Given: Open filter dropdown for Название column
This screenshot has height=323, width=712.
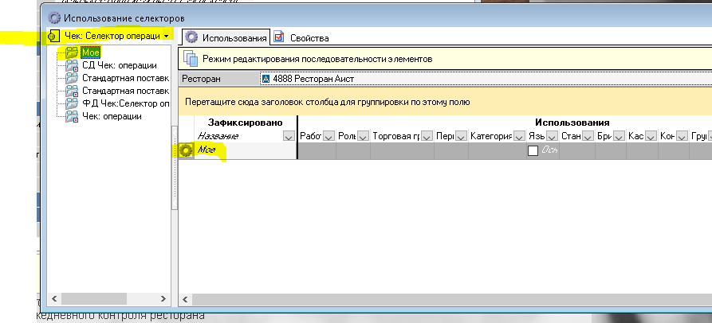Looking at the screenshot, I should point(289,136).
